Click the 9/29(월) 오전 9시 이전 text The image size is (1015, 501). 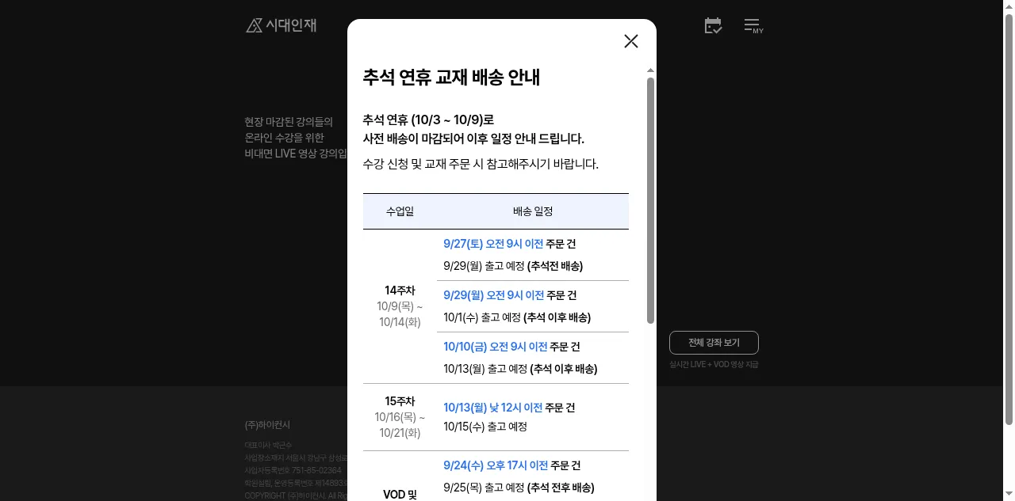click(x=494, y=295)
